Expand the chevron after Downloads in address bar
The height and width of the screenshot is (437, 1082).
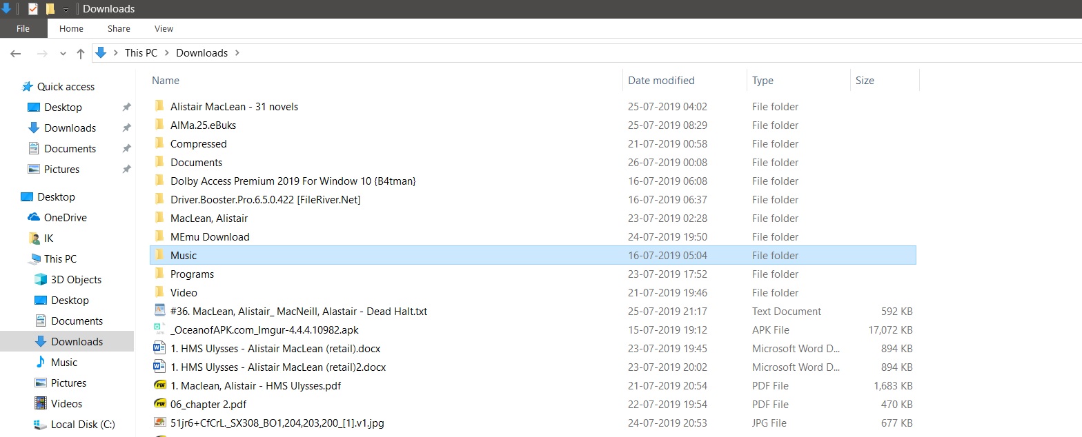(x=237, y=53)
